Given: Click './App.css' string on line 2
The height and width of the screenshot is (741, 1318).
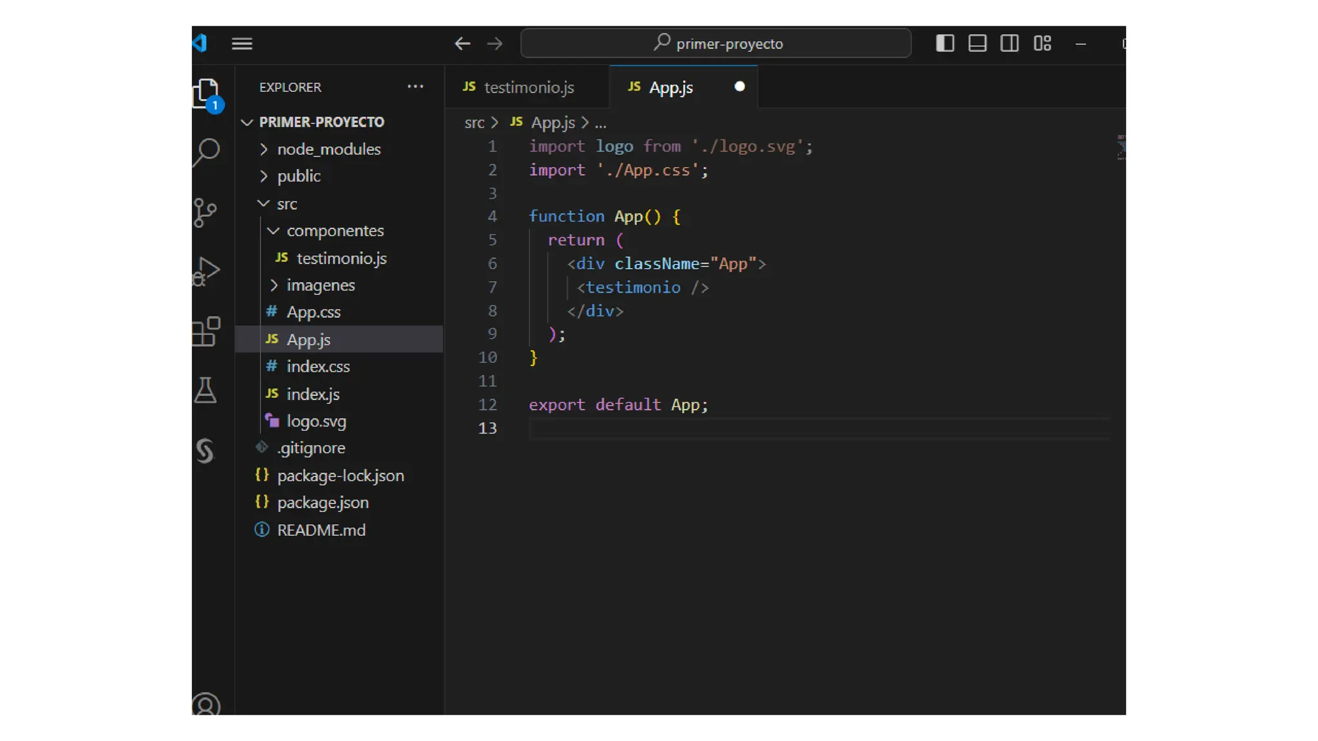Looking at the screenshot, I should point(647,170).
